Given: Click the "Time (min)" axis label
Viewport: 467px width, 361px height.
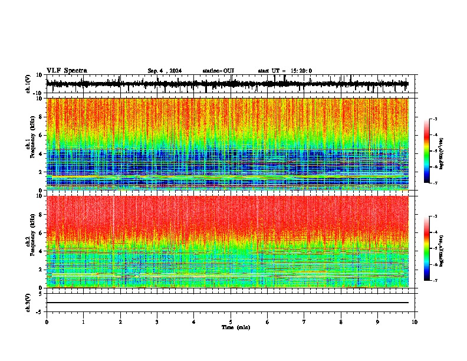Looking at the screenshot, I should click(x=236, y=327).
